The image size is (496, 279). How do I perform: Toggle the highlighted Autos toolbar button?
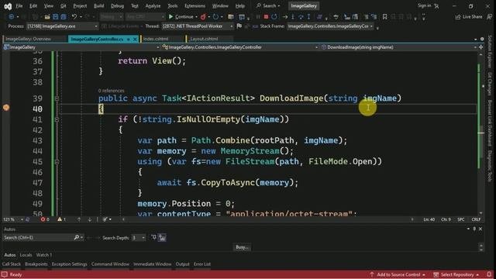pos(162,238)
